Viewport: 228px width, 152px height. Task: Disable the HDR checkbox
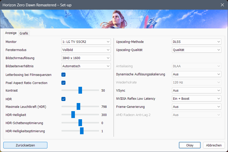click(x=63, y=99)
